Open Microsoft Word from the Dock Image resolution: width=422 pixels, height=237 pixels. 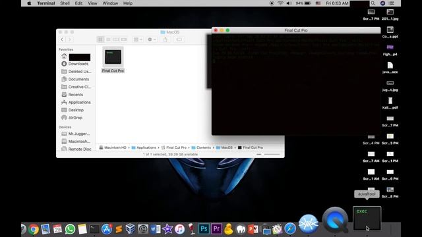pos(156,229)
